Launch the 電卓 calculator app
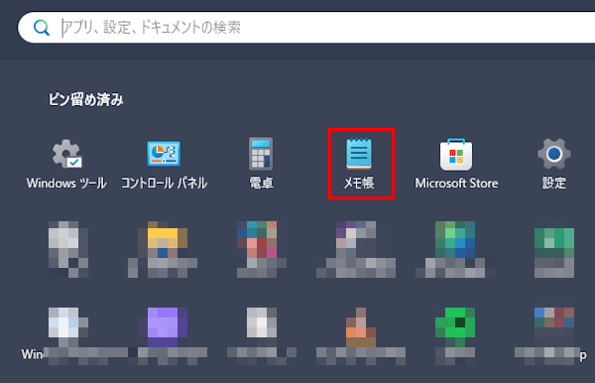 click(261, 164)
